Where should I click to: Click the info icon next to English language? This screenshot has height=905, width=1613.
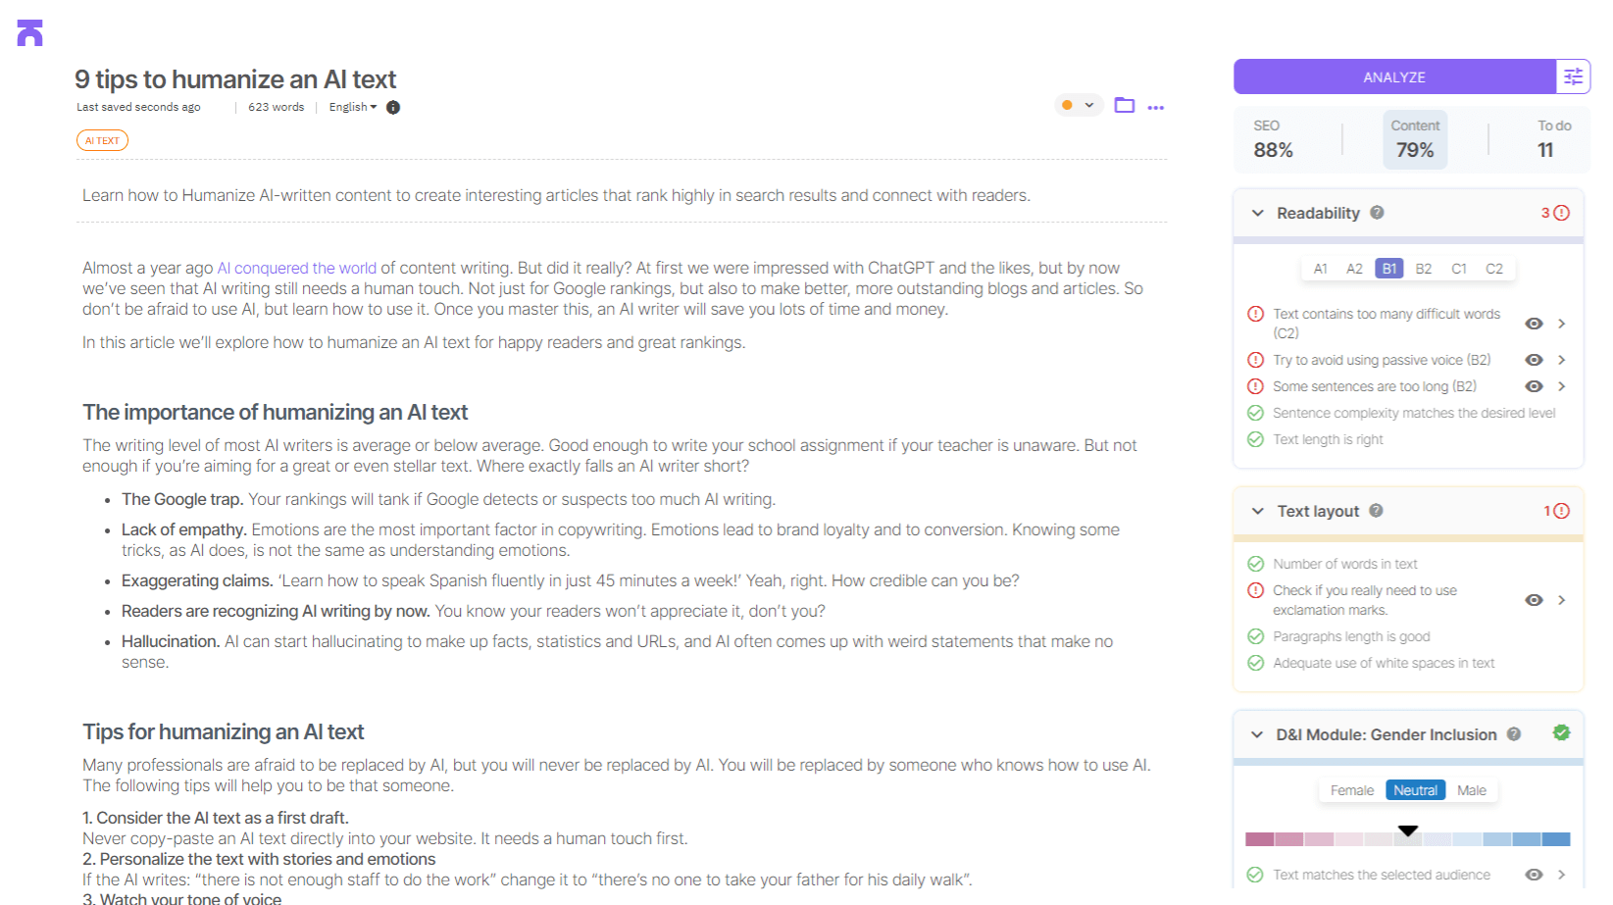click(393, 107)
